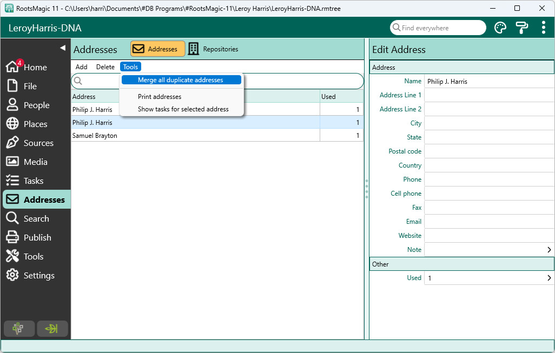The width and height of the screenshot is (555, 353).
Task: Select the highlighted Philip J. Harris row
Action: click(217, 122)
